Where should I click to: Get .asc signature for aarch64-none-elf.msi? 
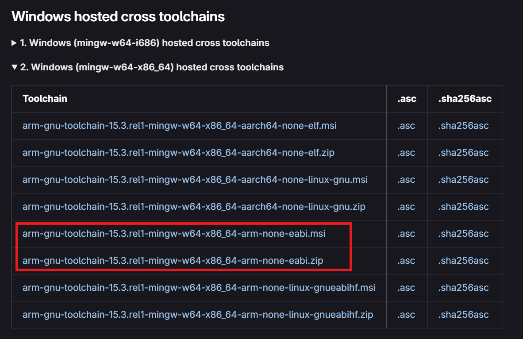406,126
